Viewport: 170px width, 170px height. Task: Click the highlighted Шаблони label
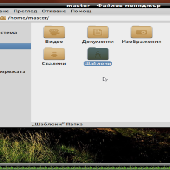point(98,63)
